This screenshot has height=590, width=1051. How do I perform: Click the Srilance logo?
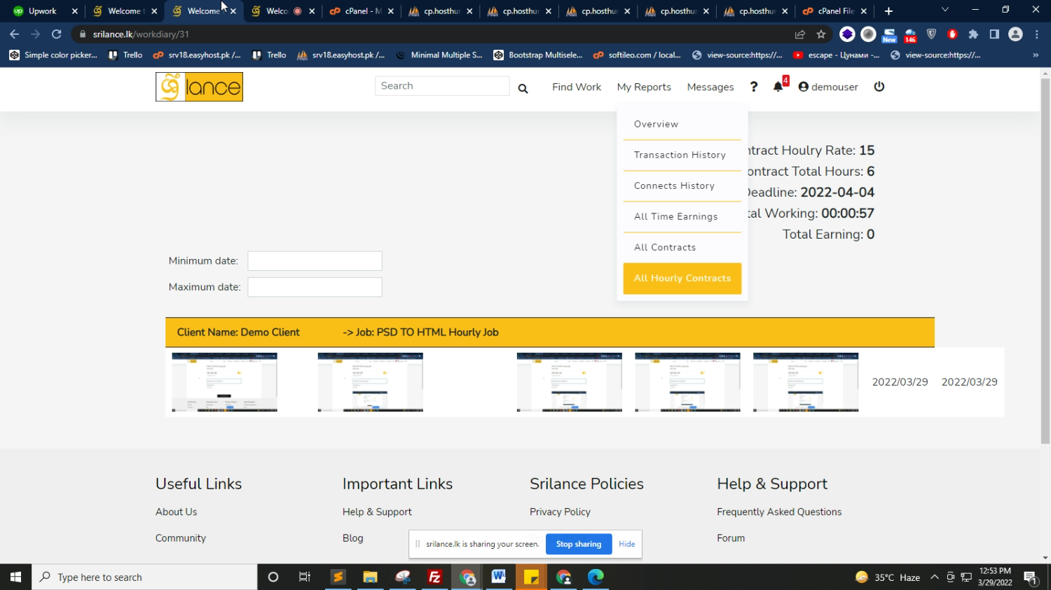pos(199,87)
